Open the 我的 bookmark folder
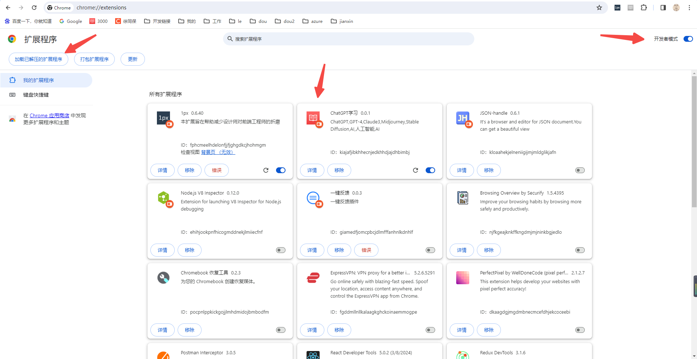 click(187, 21)
